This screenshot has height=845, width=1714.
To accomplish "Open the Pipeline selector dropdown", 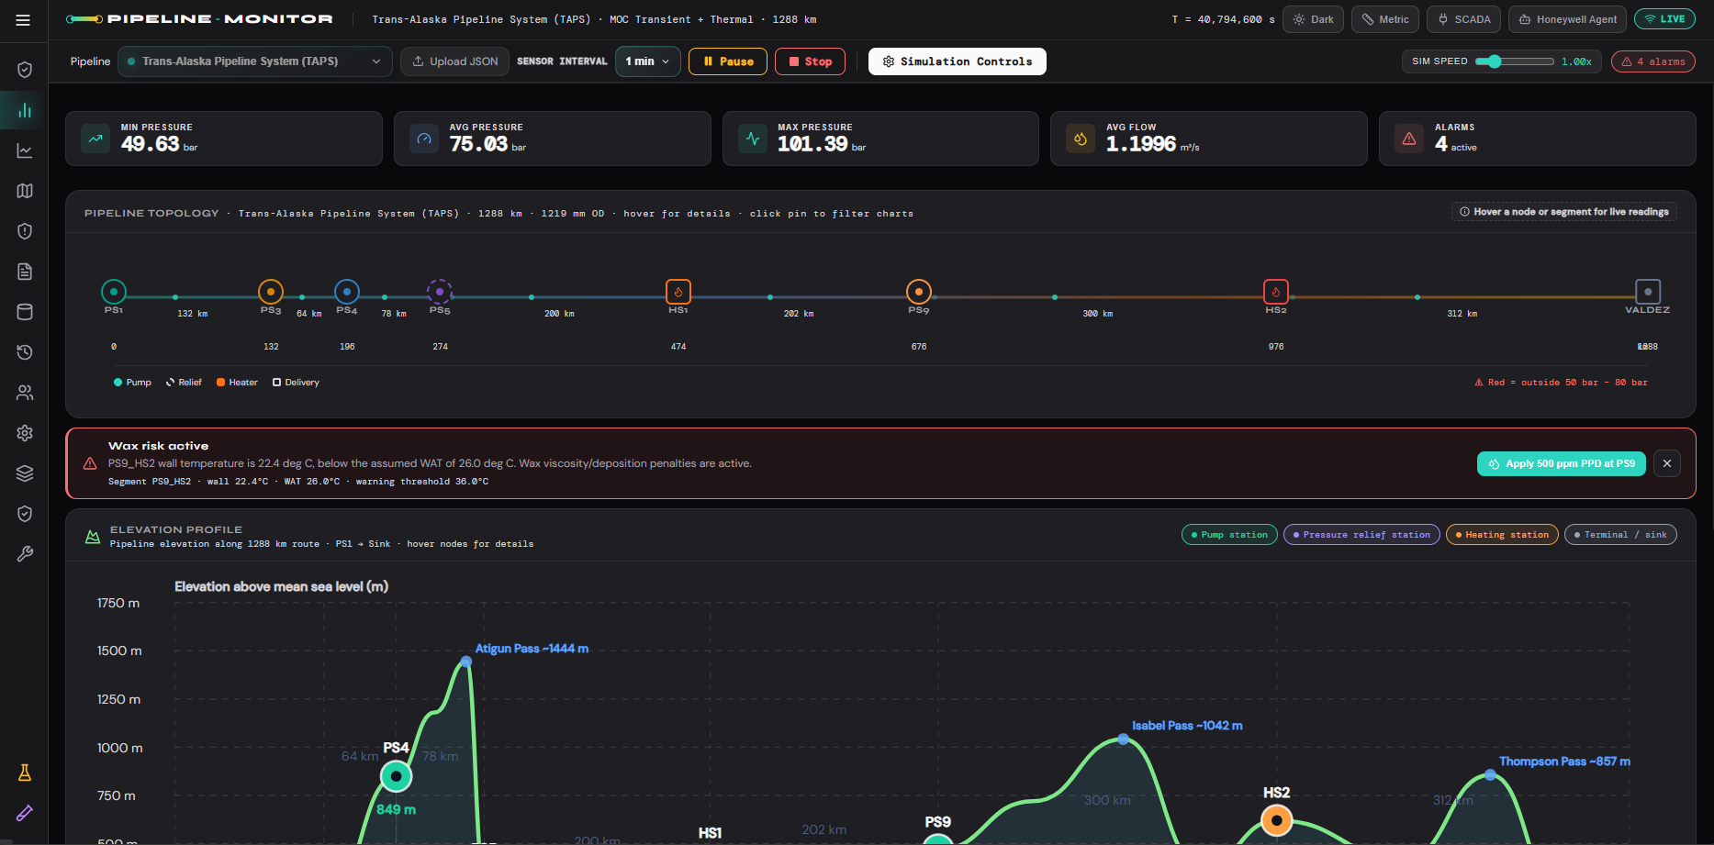I will 255,61.
